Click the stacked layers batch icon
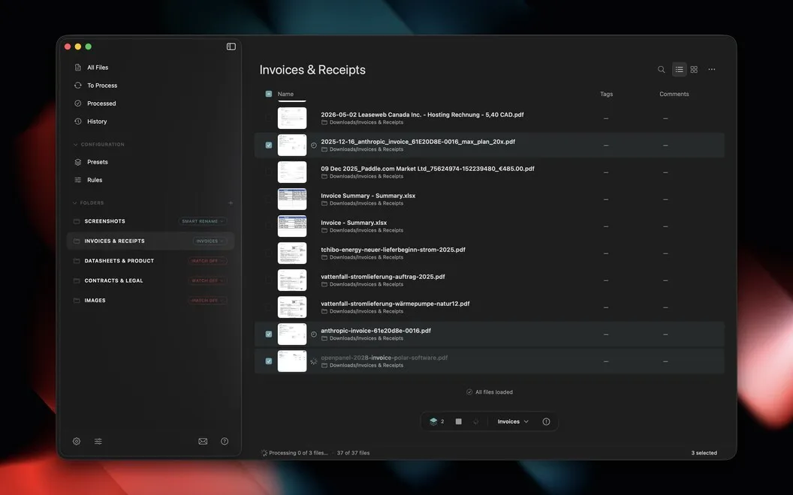The image size is (793, 495). 433,421
